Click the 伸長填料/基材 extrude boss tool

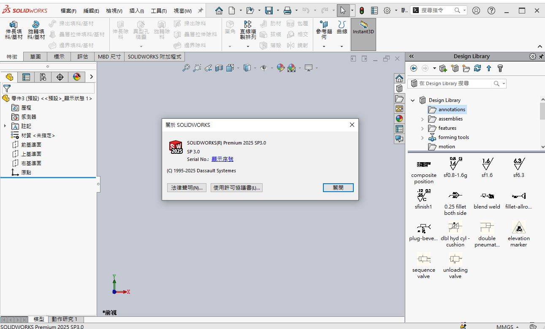14,30
